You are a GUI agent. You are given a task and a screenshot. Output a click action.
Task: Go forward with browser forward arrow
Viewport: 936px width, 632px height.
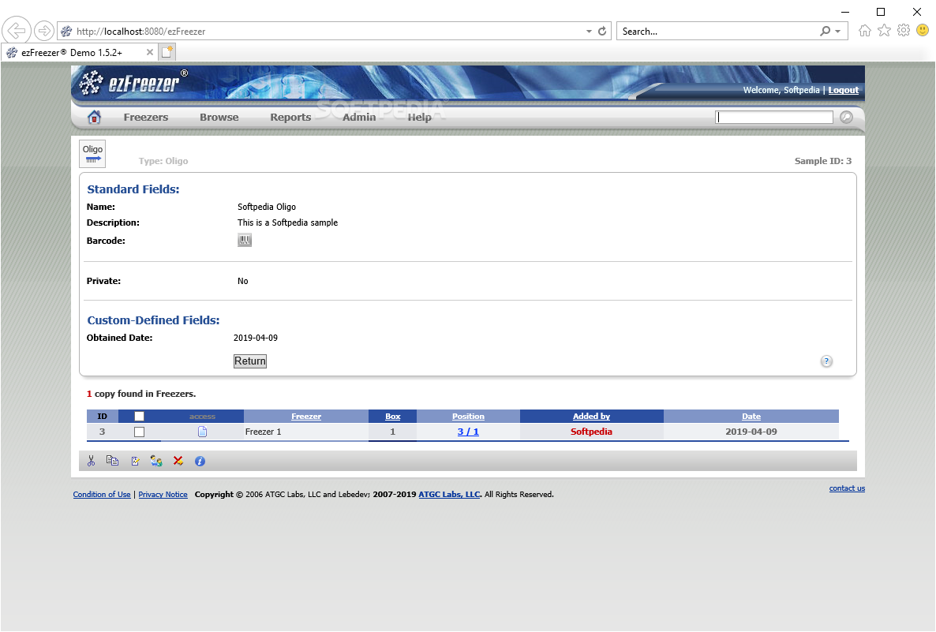pyautogui.click(x=43, y=31)
